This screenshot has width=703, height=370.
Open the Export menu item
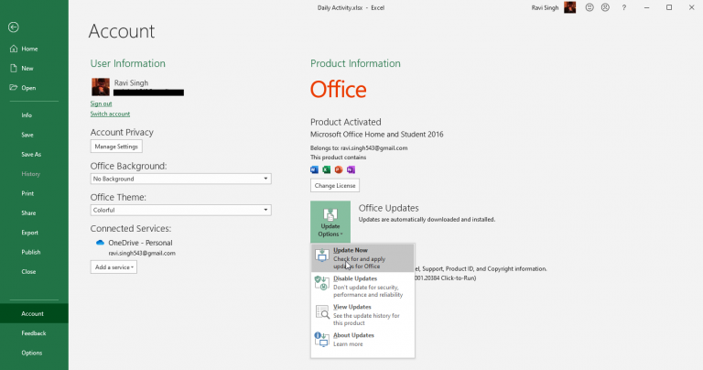click(29, 233)
